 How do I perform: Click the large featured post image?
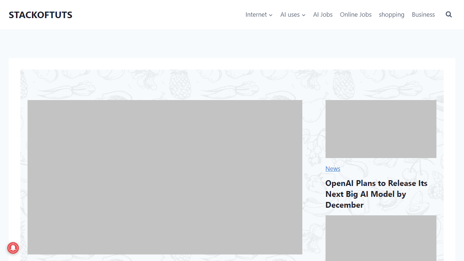[x=165, y=177]
